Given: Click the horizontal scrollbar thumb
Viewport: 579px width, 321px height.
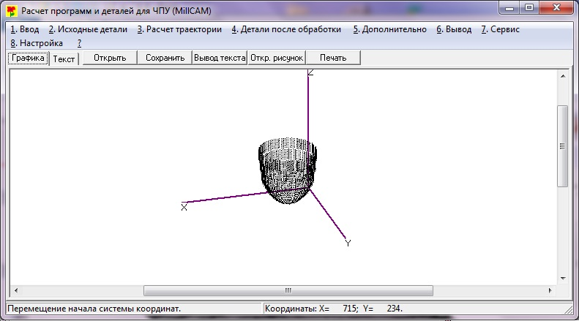Looking at the screenshot, I should pos(288,291).
